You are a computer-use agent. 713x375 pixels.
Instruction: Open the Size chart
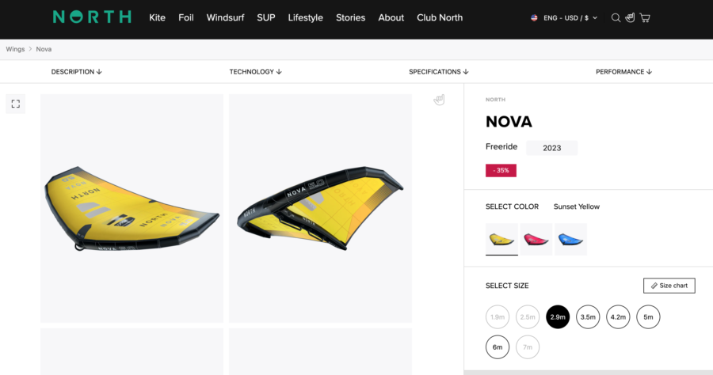pos(669,286)
